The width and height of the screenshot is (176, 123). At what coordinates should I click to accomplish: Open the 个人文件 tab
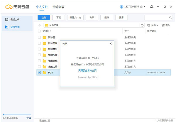click(x=42, y=7)
